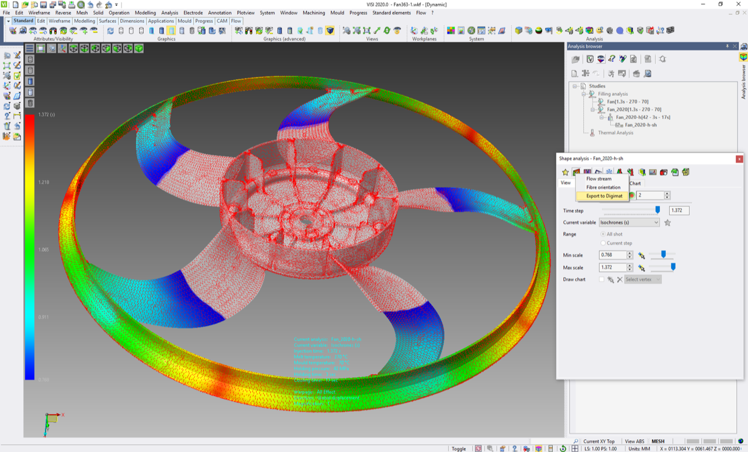Select Fan_2020-h-sh in the study tree

tap(640, 125)
